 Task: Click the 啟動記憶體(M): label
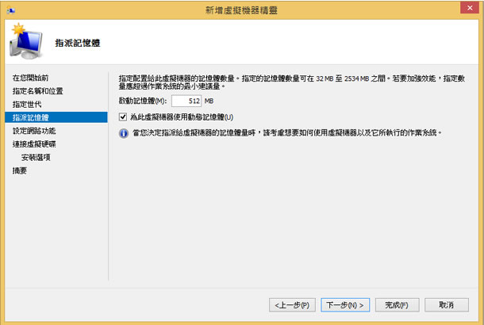143,101
